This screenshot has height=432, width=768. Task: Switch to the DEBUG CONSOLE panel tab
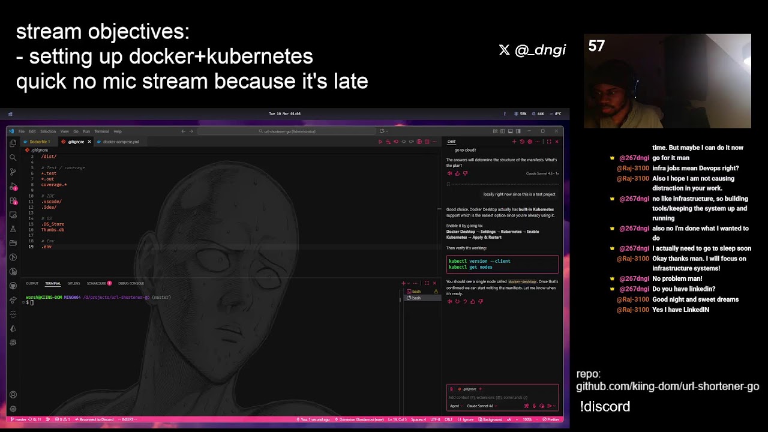click(131, 283)
